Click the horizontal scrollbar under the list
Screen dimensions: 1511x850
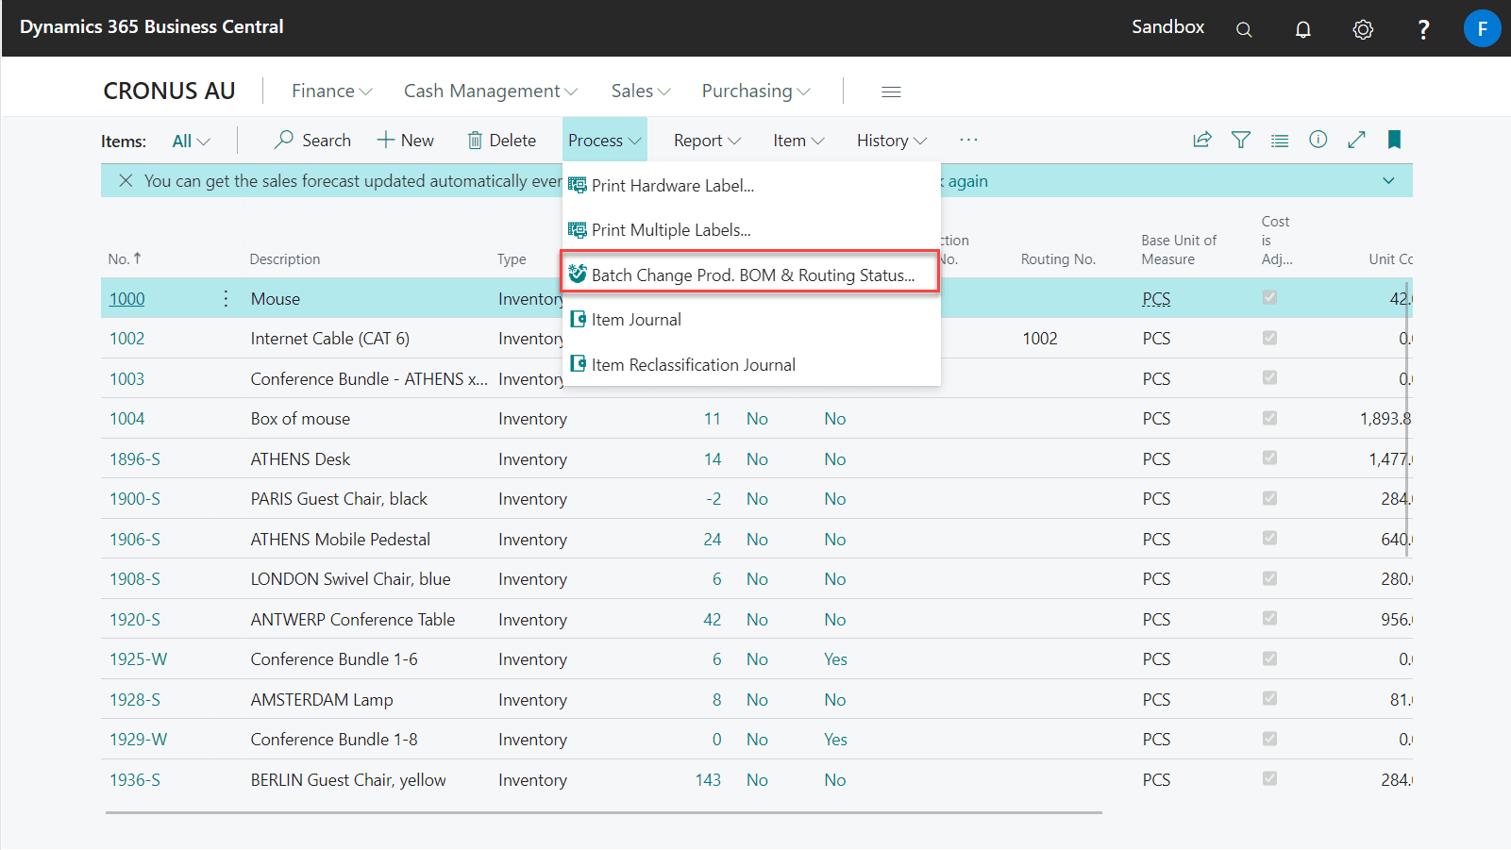point(604,812)
